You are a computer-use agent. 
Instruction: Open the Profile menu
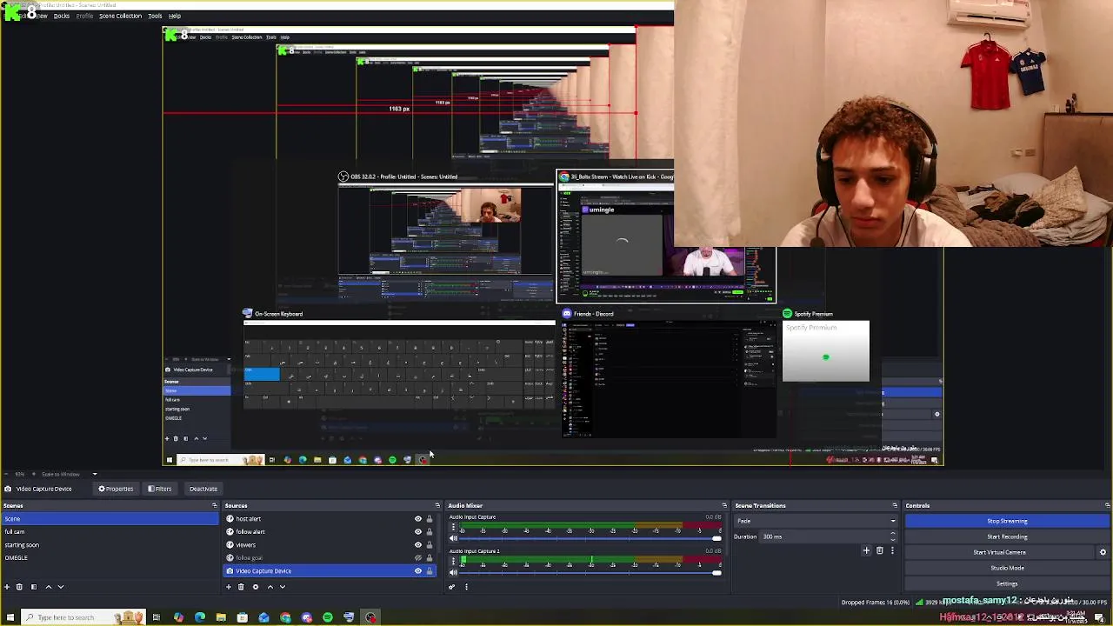84,16
